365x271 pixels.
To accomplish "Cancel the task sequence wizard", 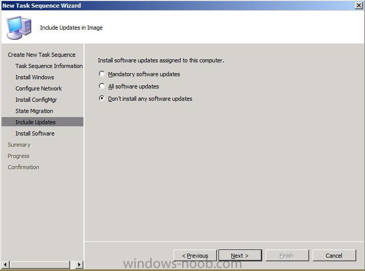I will 334,256.
